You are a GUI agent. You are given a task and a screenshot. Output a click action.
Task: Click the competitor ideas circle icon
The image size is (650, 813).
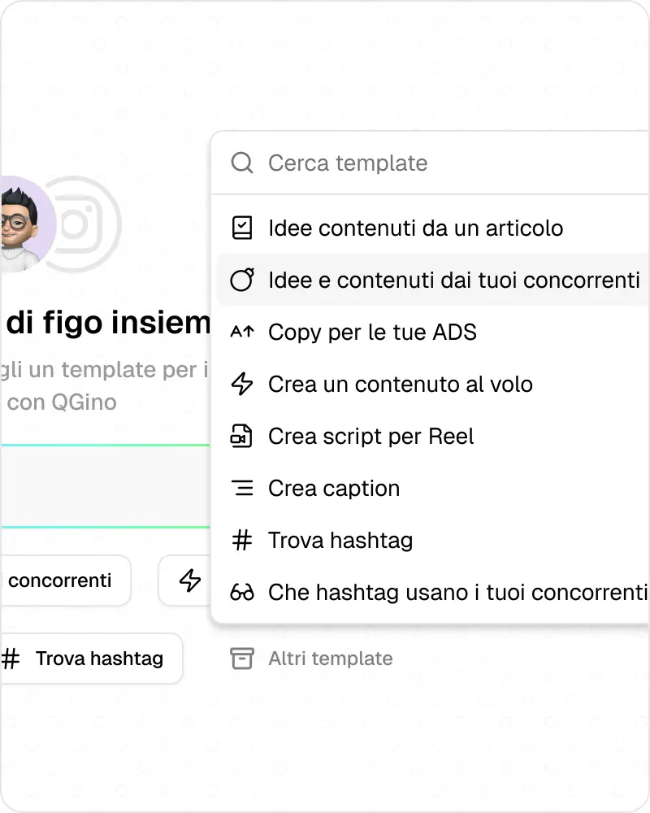click(242, 280)
